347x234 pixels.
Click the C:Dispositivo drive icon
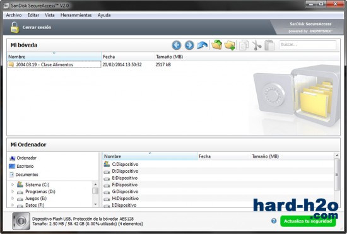coord(107,164)
